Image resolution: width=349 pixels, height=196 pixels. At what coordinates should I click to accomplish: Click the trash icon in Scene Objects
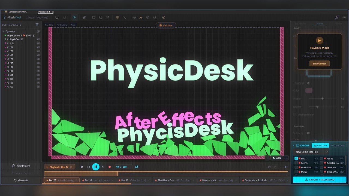click(x=37, y=24)
